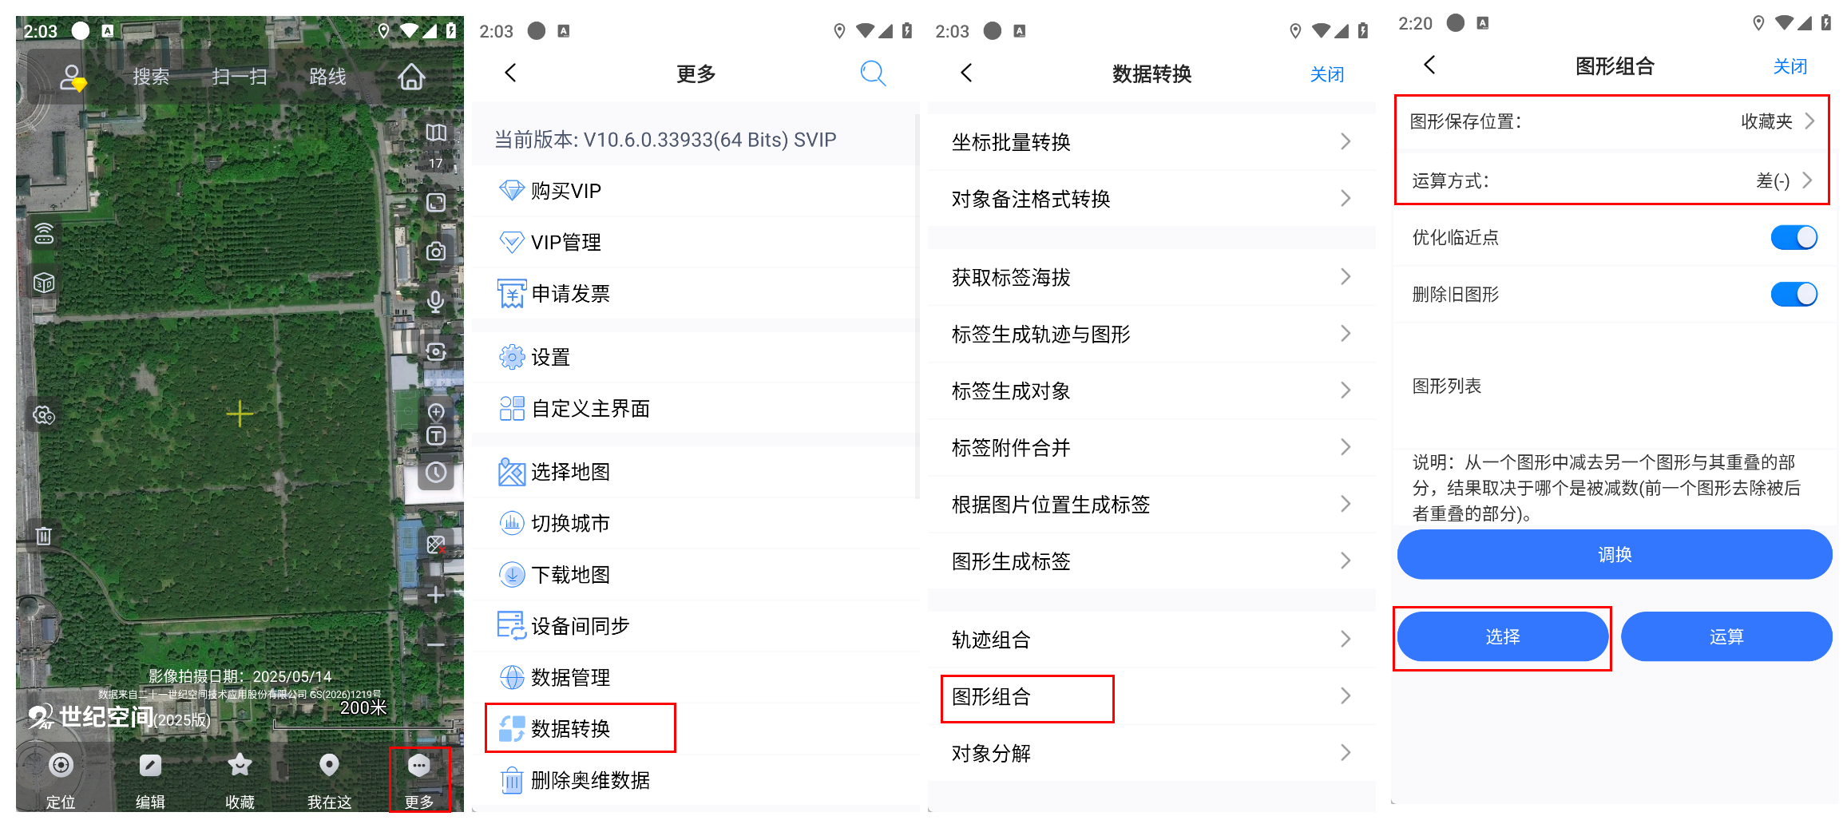Expand 获取标签海拔 row
The image size is (1847, 828).
pyautogui.click(x=1151, y=277)
